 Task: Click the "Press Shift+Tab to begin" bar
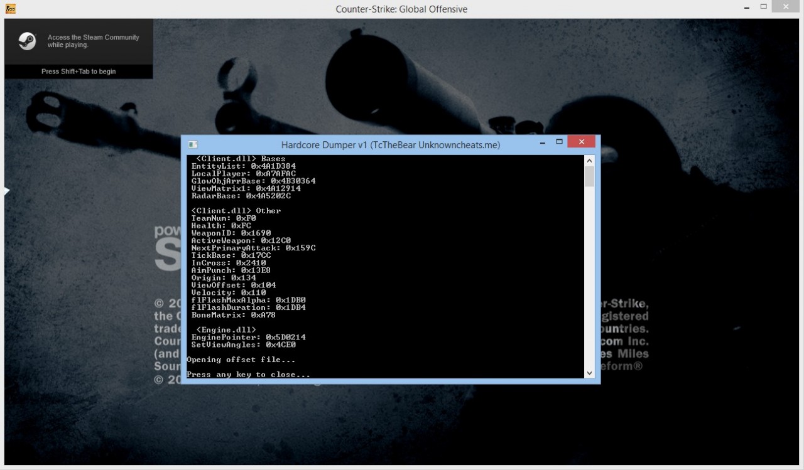79,72
